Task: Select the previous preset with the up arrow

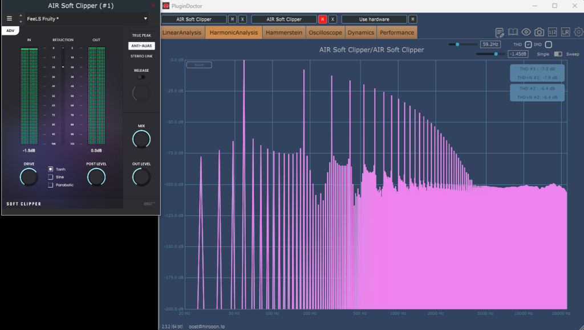Action: tap(21, 16)
